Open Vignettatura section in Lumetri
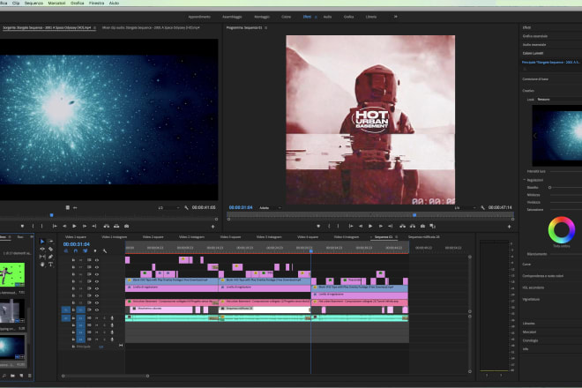Screen dimensions: 582x388 click(x=531, y=299)
